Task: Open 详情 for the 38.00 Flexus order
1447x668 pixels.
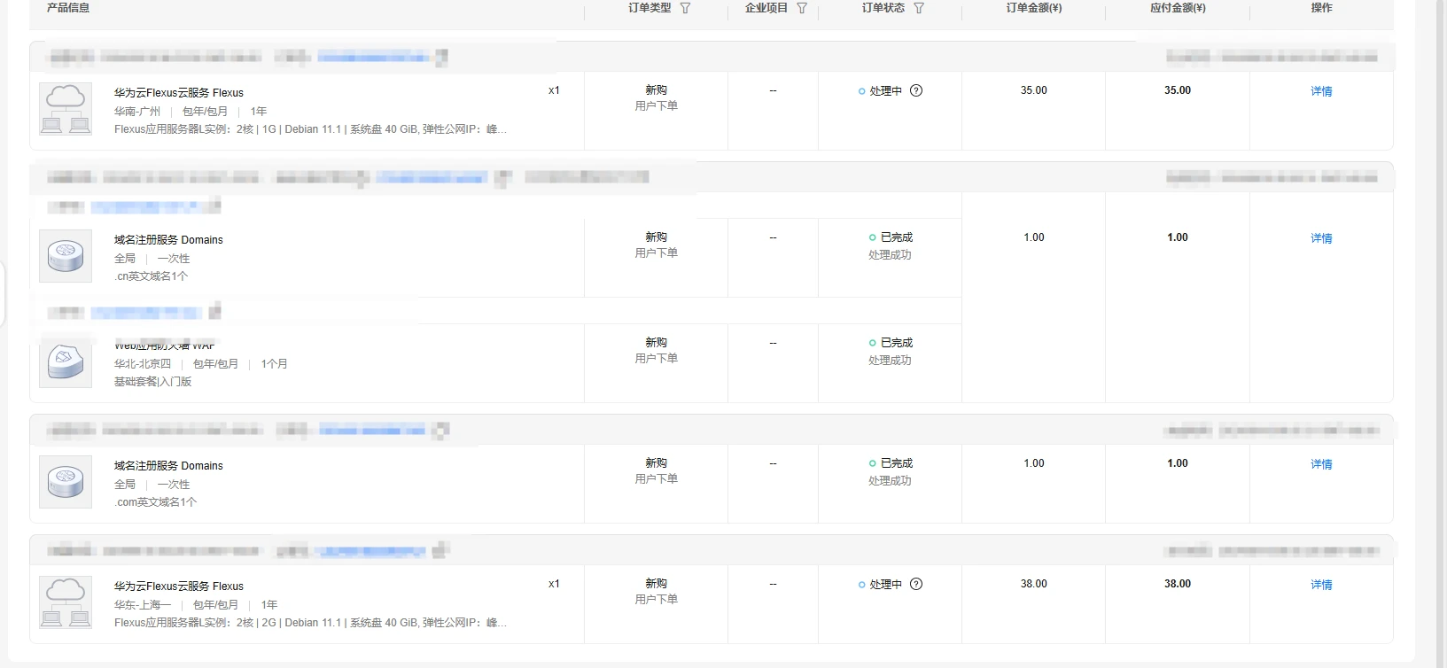Action: tap(1321, 585)
